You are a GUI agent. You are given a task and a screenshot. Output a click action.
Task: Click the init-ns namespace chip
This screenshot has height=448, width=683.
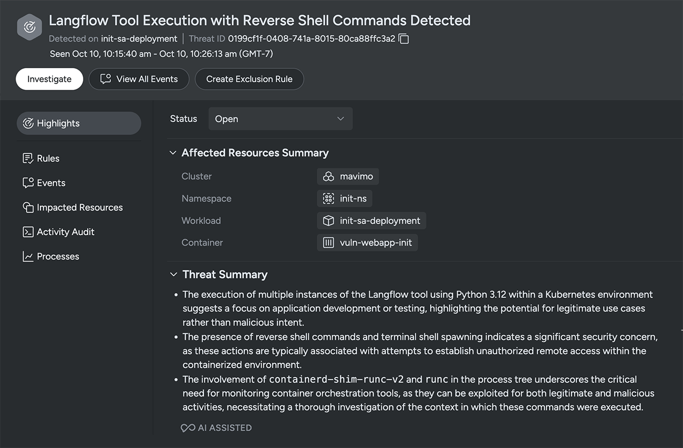[345, 199]
